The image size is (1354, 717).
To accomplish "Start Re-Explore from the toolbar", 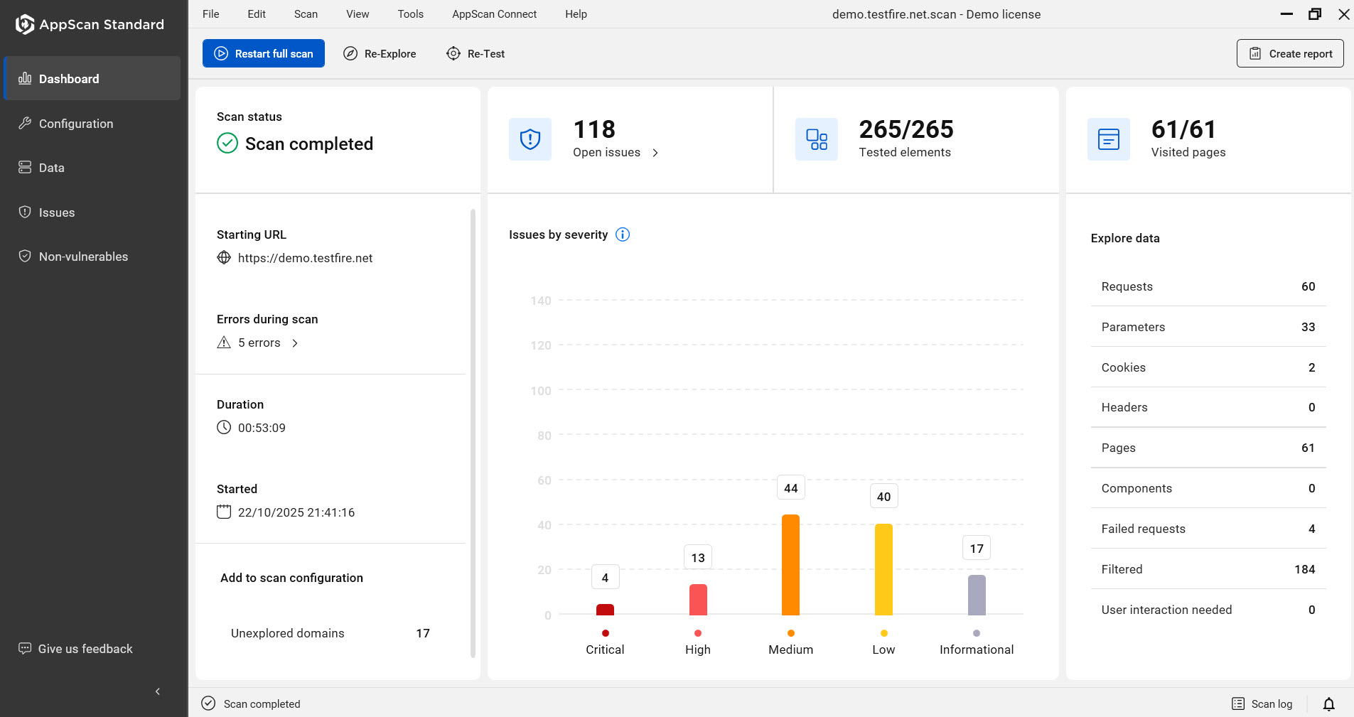I will (380, 54).
